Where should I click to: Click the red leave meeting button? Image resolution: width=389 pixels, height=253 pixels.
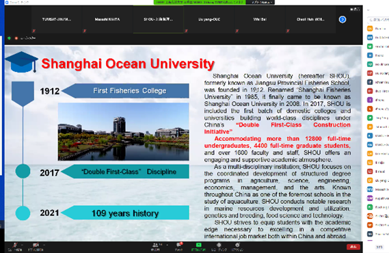click(x=353, y=247)
